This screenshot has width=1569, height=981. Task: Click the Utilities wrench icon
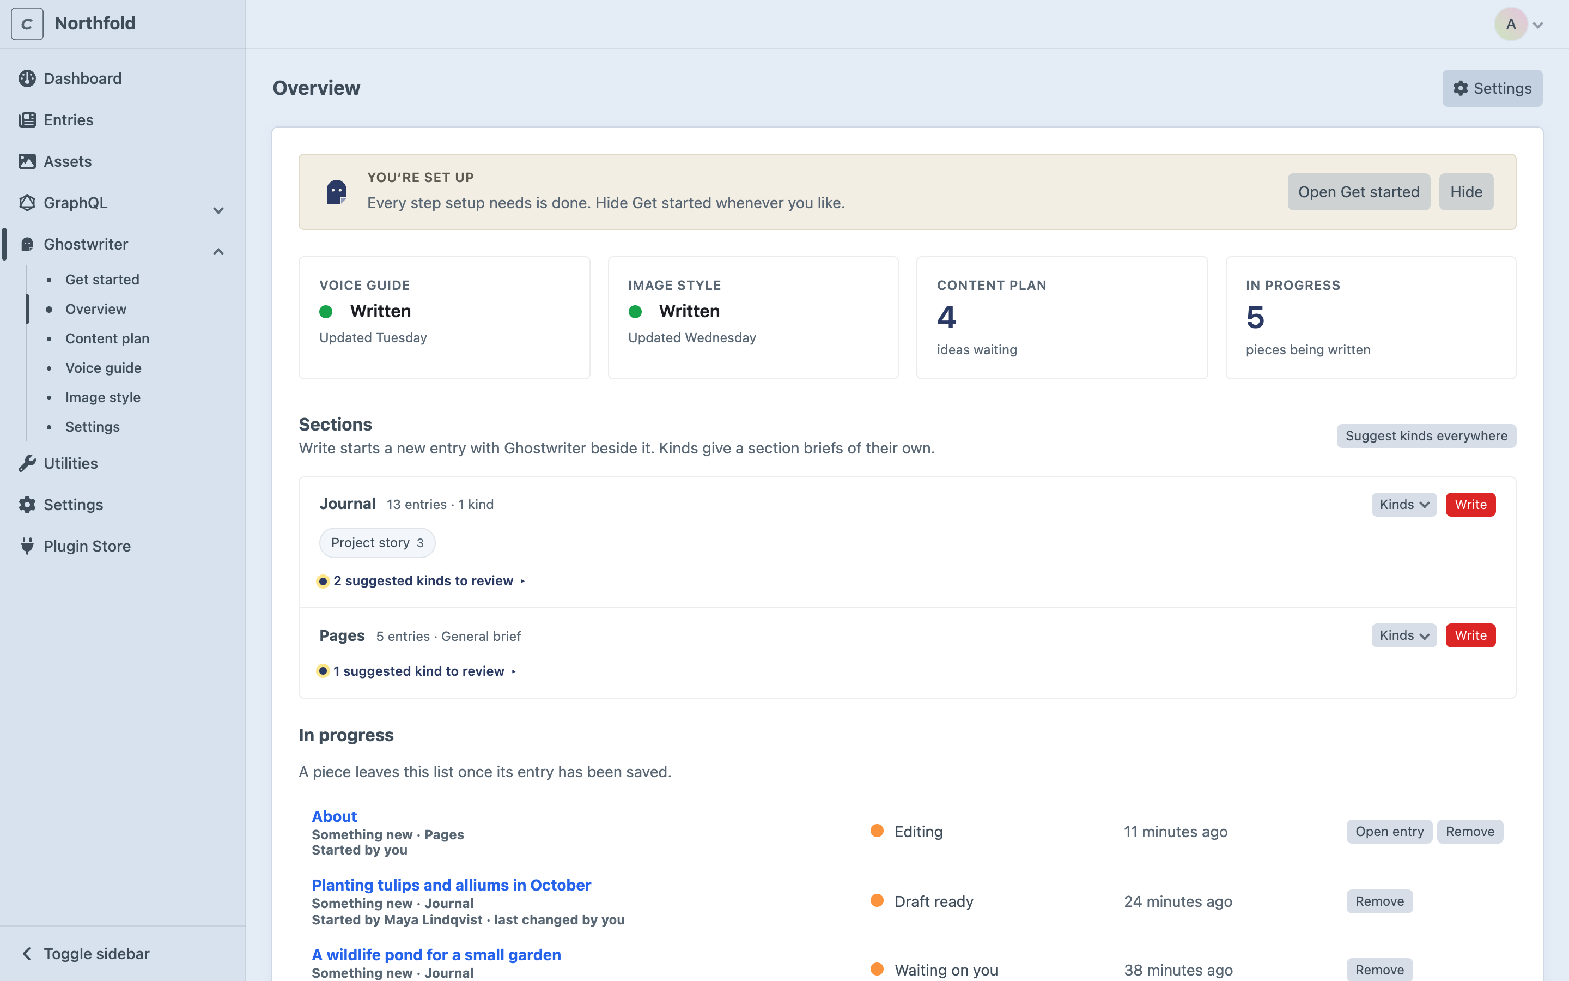click(27, 463)
